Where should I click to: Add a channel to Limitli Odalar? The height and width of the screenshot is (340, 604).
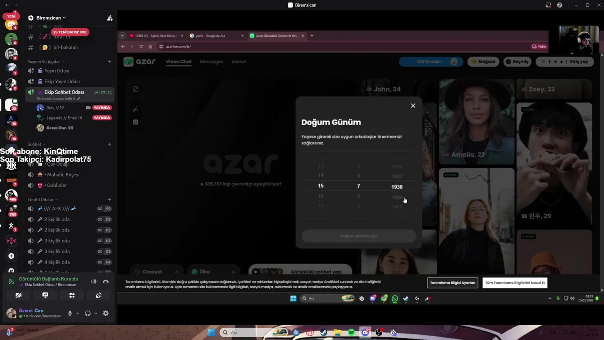point(109,200)
